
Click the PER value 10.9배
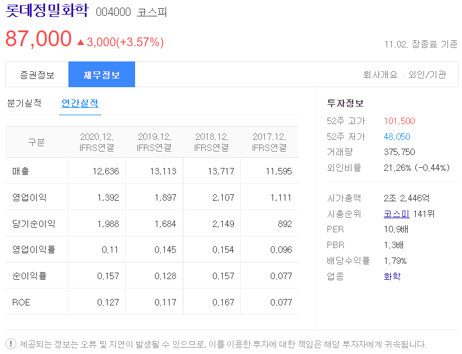coord(396,229)
